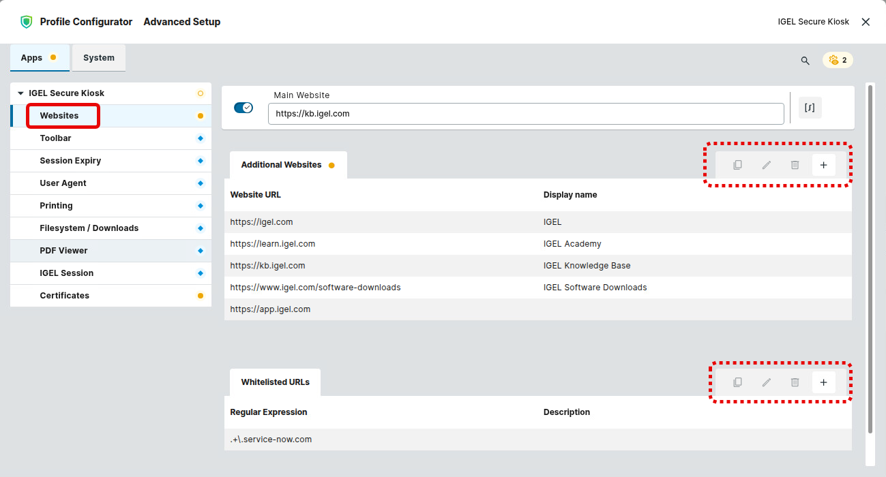Click pencil icon in Whitelisted URLs toolbar

click(x=766, y=382)
